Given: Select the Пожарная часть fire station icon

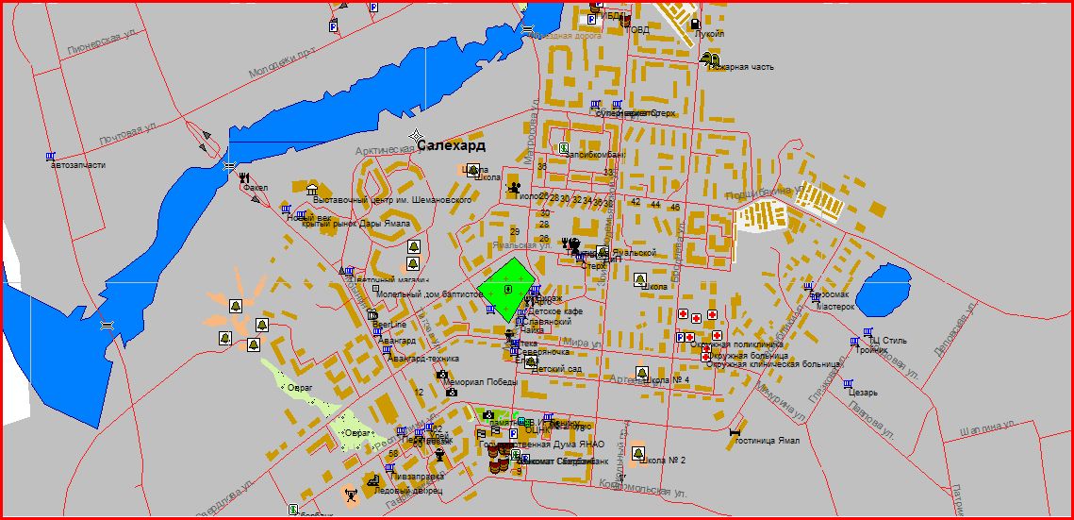Looking at the screenshot, I should (x=705, y=58).
